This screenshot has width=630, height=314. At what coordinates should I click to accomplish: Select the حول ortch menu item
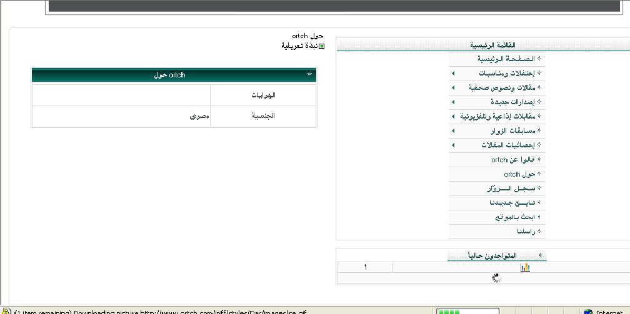tap(519, 174)
